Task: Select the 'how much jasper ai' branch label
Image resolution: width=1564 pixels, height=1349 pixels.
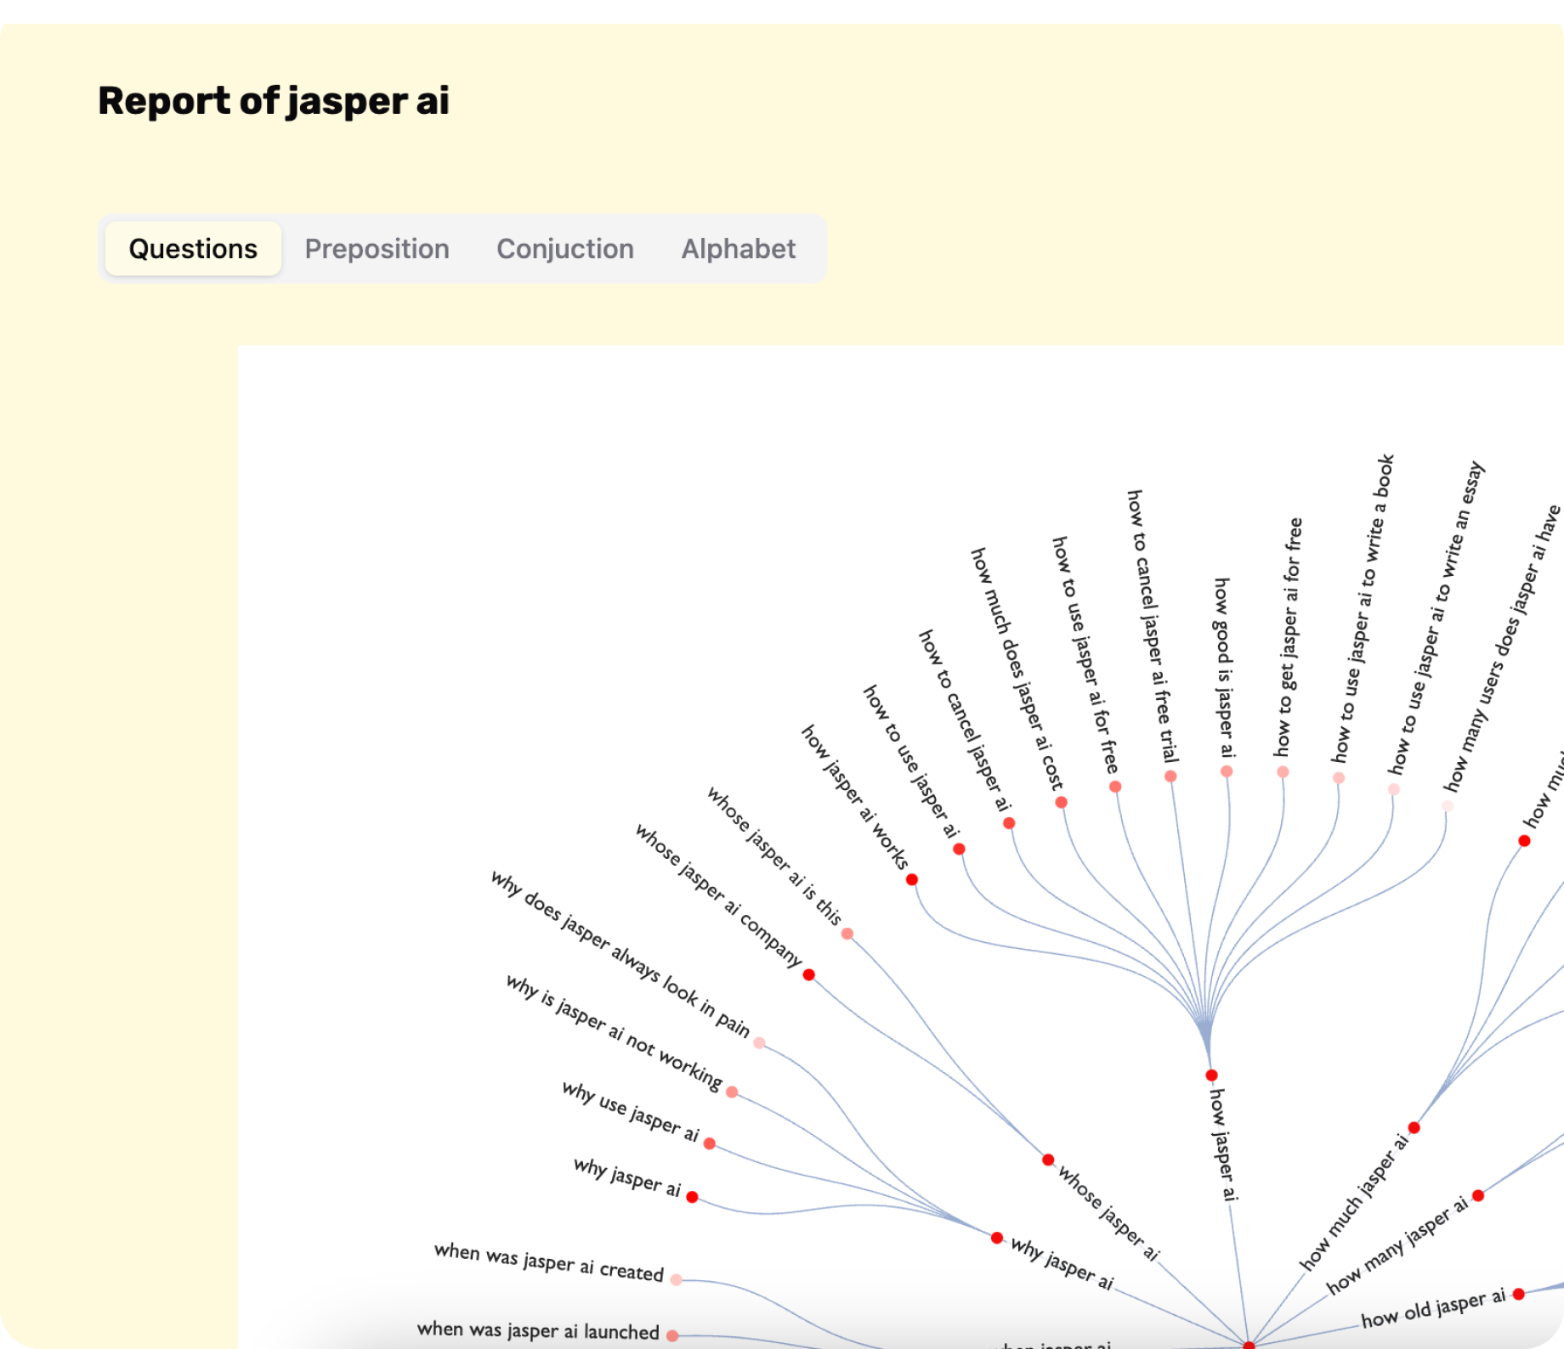Action: tap(1354, 1201)
